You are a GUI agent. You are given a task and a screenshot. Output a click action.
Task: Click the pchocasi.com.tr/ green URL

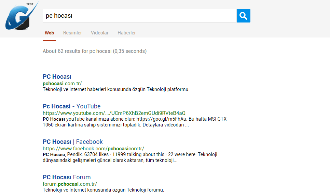click(x=62, y=84)
